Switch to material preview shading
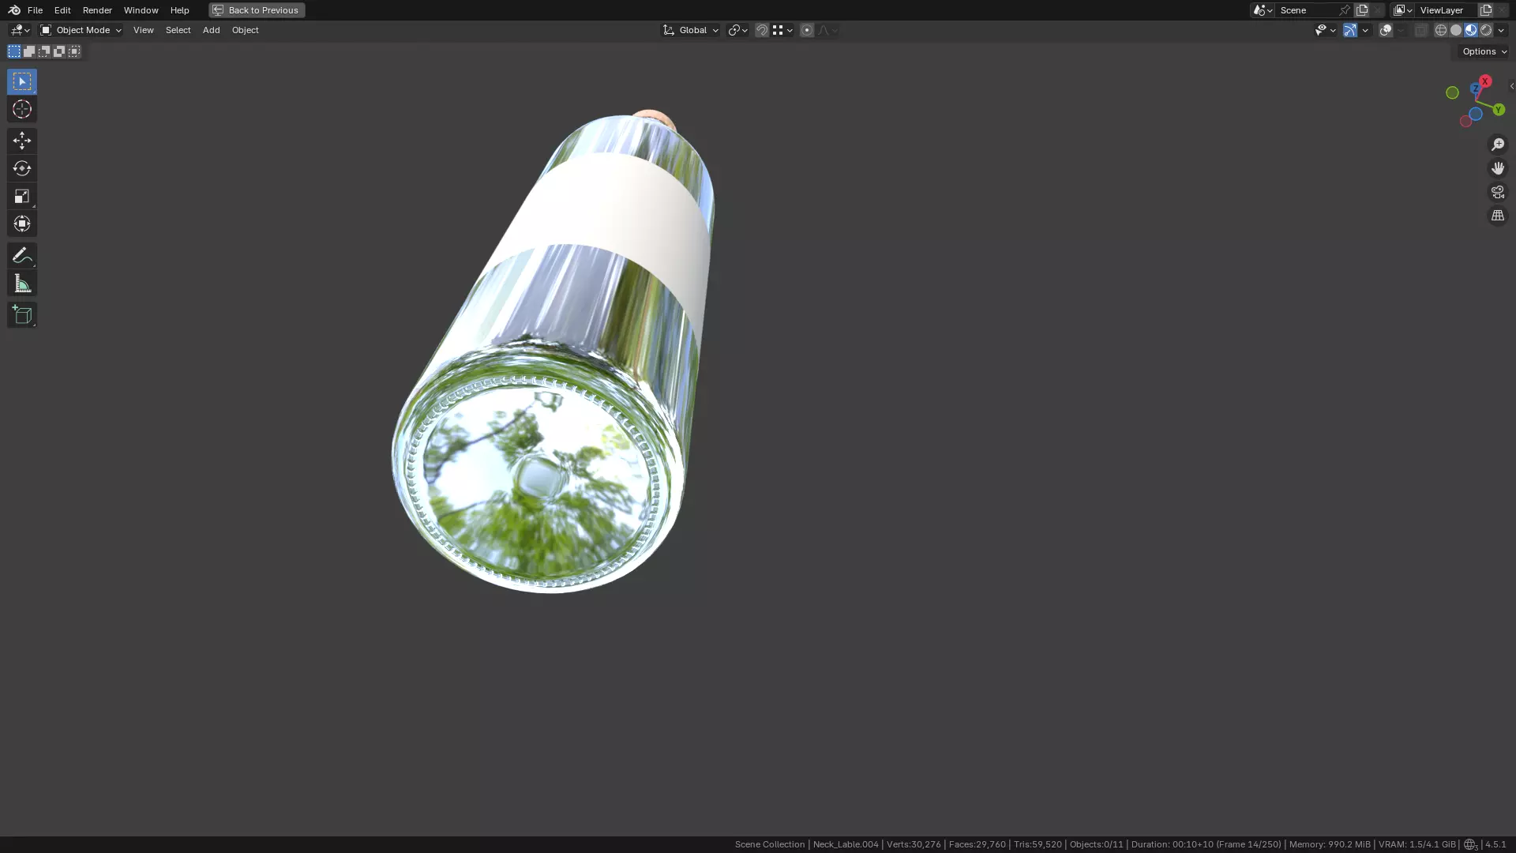 point(1471,30)
